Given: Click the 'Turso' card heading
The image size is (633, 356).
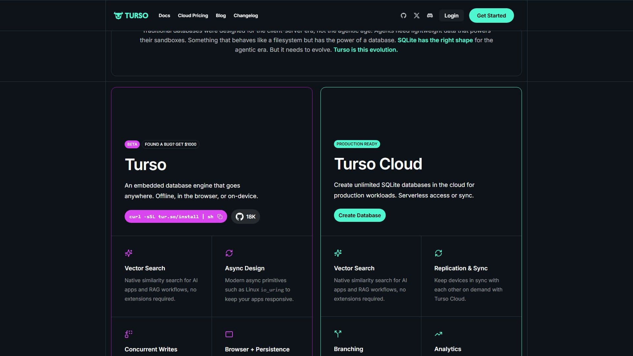Looking at the screenshot, I should 145,164.
